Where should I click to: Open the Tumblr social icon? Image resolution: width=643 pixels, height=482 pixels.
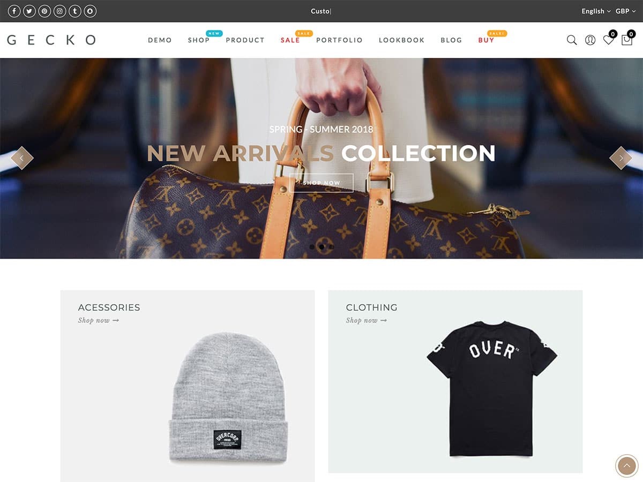75,11
